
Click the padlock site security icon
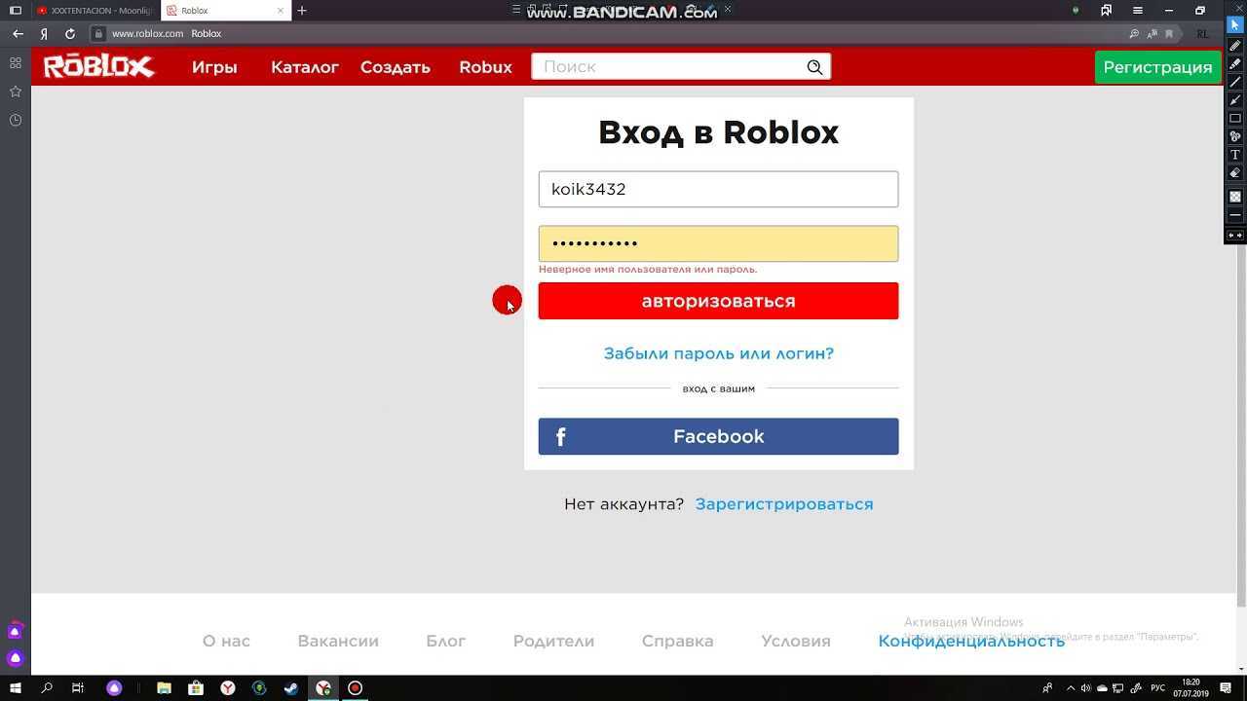(x=97, y=33)
